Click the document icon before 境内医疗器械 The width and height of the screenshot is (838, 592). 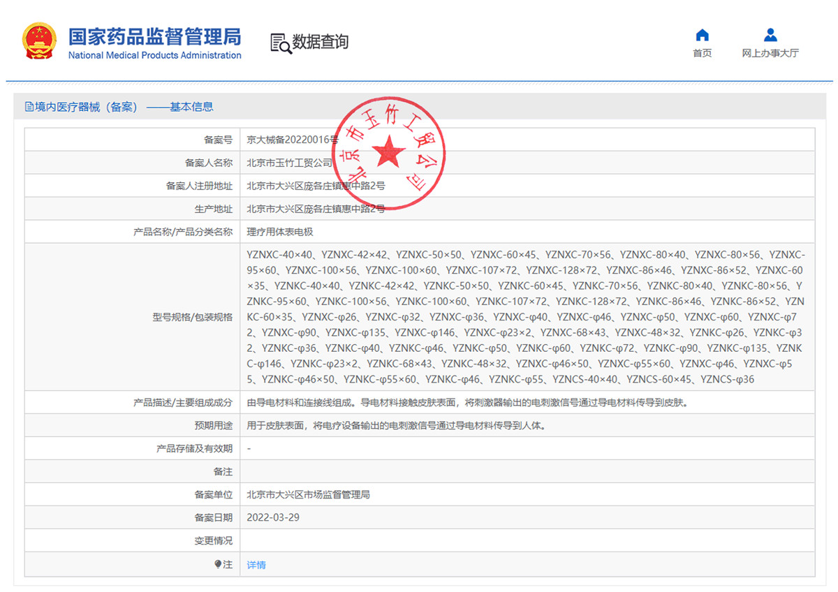29,107
